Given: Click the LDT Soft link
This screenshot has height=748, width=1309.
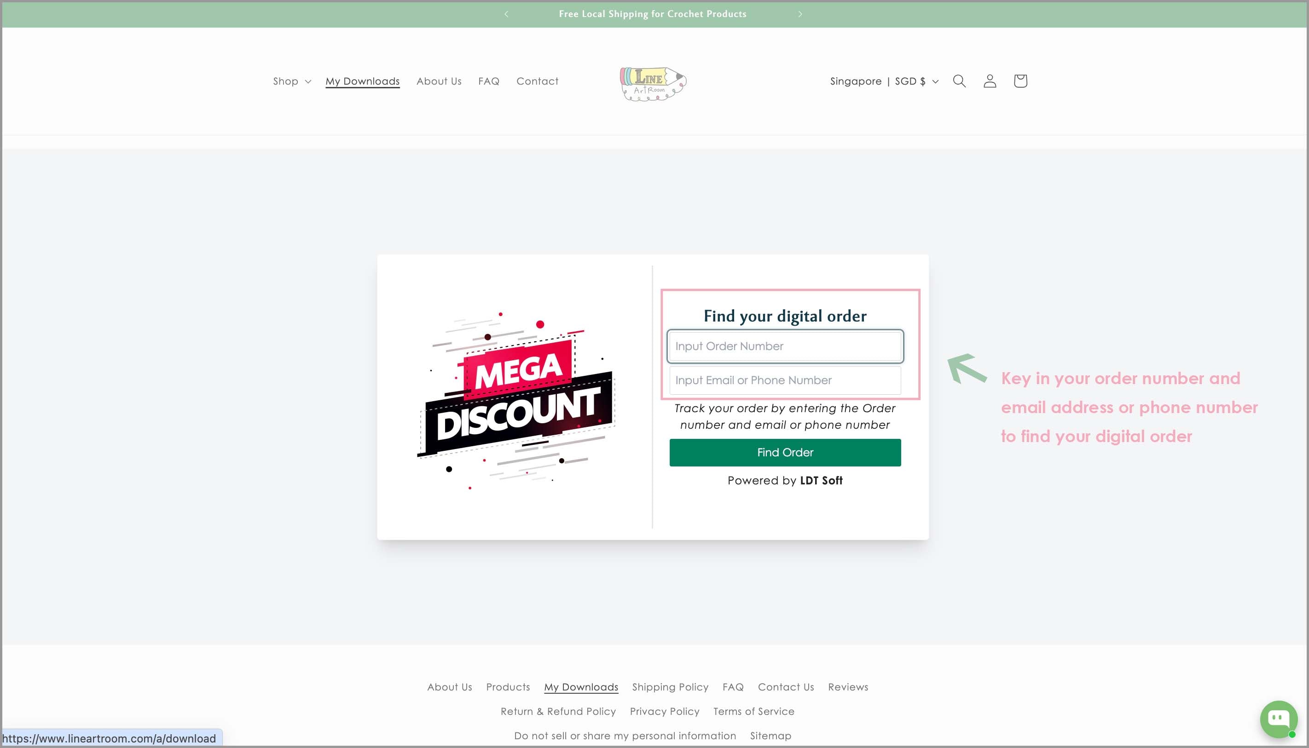Looking at the screenshot, I should 821,480.
